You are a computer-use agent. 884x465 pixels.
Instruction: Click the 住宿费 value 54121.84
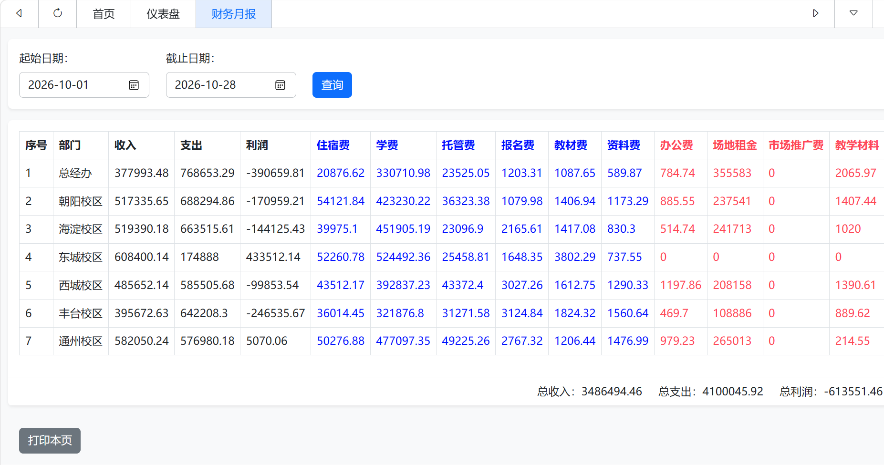point(341,201)
